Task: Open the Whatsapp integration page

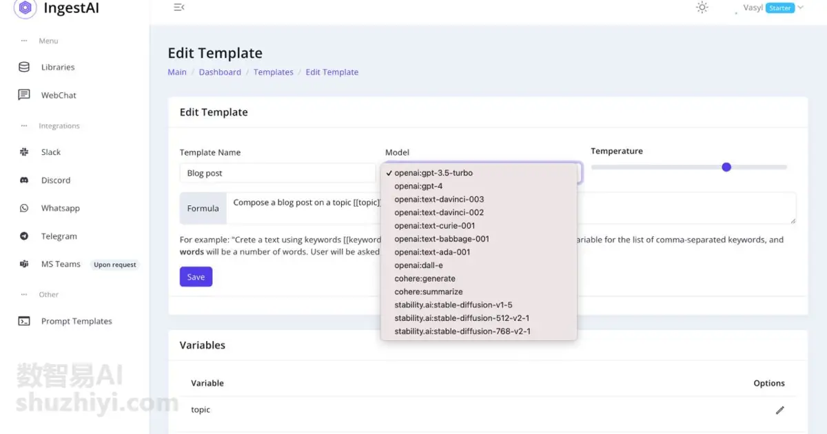Action: (61, 208)
